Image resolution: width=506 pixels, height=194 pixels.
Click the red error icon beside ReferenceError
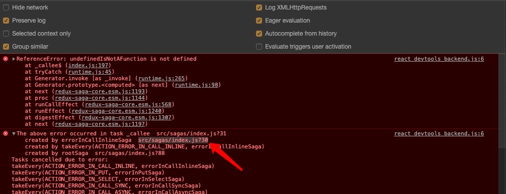pyautogui.click(x=6, y=59)
